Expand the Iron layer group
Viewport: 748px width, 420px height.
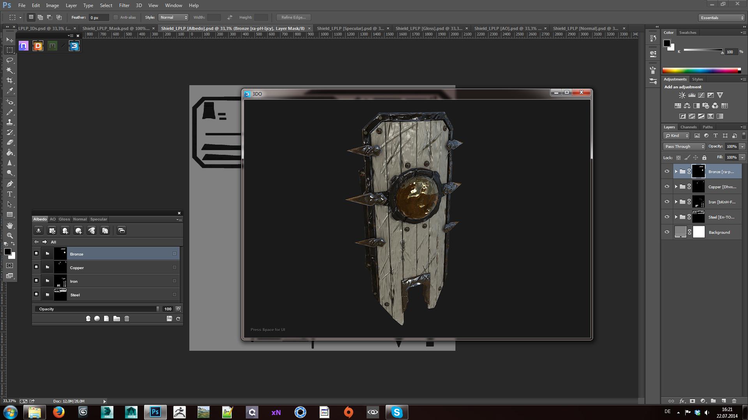676,202
